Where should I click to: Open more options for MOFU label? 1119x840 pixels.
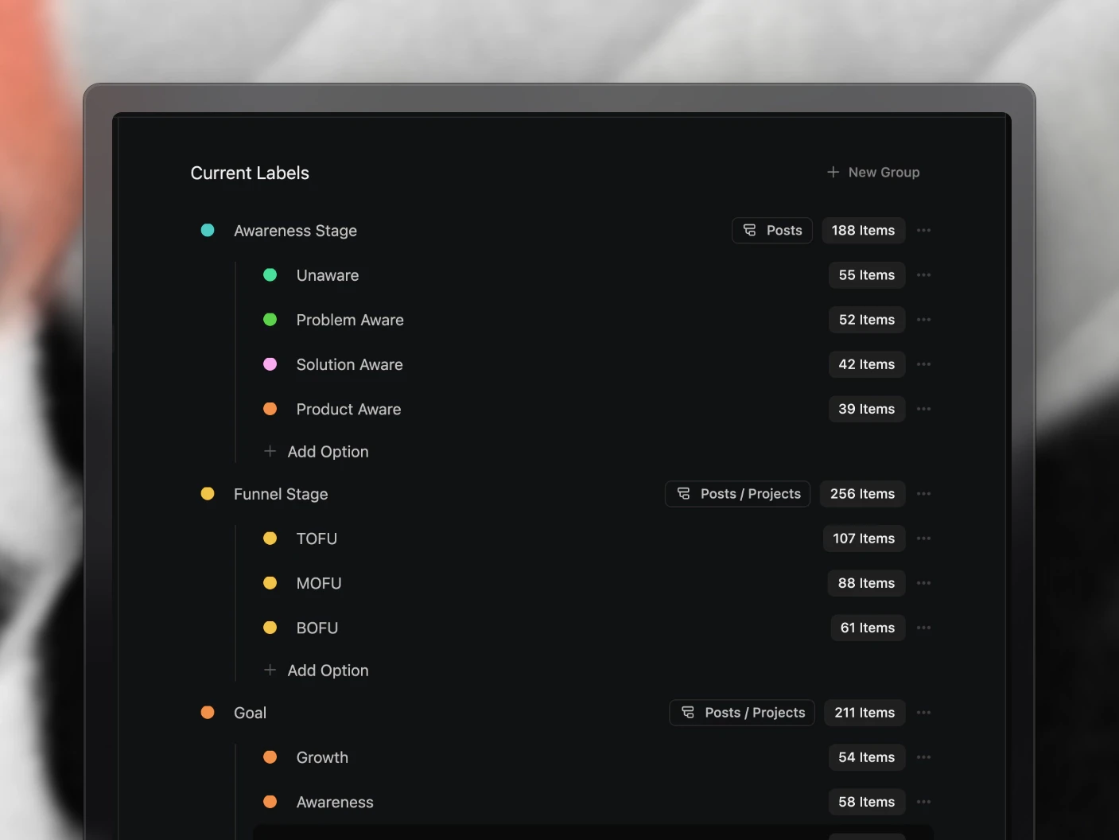pos(923,583)
